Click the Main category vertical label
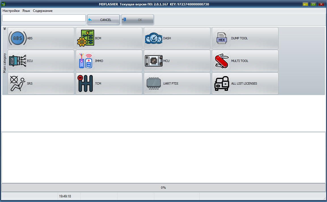The image size is (327, 202). (x=5, y=63)
